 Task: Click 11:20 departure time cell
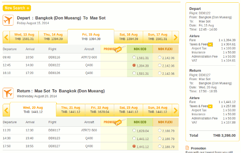pos(7,130)
